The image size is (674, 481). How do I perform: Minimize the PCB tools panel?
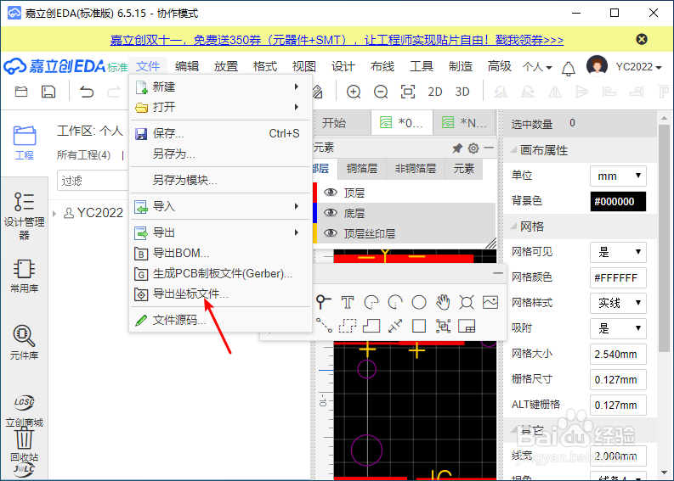click(x=498, y=273)
